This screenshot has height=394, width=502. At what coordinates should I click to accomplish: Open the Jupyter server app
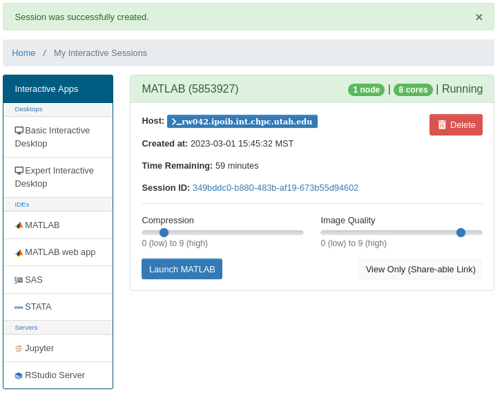58,348
